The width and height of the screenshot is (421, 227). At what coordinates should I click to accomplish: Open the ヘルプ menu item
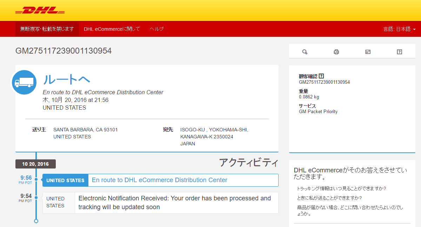pyautogui.click(x=156, y=29)
